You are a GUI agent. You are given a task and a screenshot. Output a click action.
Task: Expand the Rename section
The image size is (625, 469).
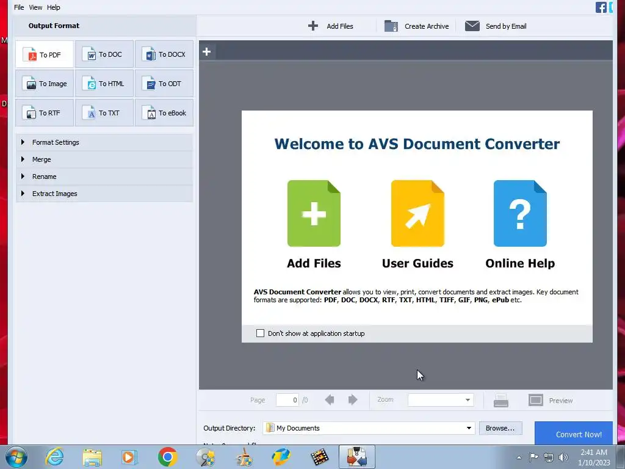pyautogui.click(x=104, y=176)
